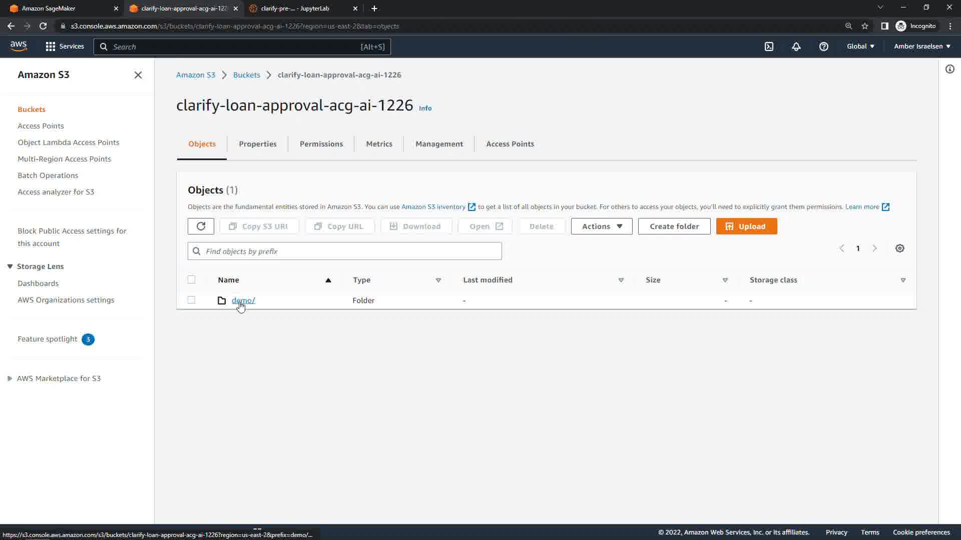This screenshot has height=540, width=961.
Task: Expand the Actions dropdown
Action: click(x=601, y=226)
